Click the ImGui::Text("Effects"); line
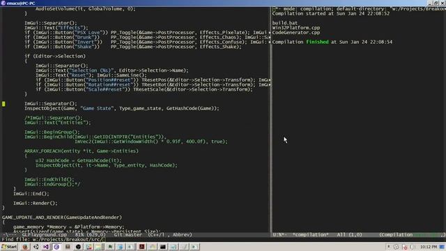Screen dimensions: 446x251 [56, 28]
